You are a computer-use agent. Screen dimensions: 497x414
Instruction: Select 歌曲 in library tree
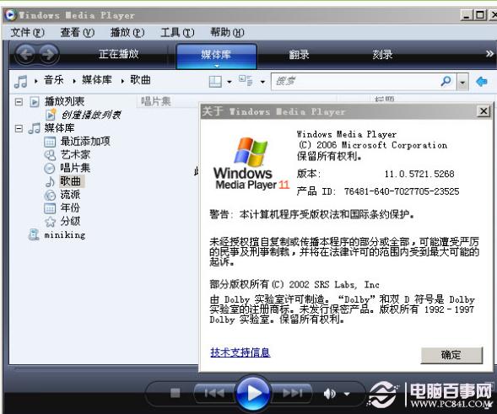tap(71, 181)
